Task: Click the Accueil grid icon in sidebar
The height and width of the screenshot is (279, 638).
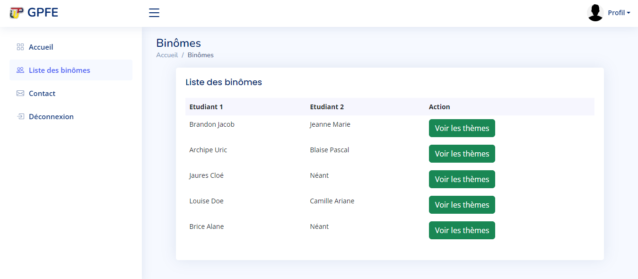Action: [x=20, y=47]
